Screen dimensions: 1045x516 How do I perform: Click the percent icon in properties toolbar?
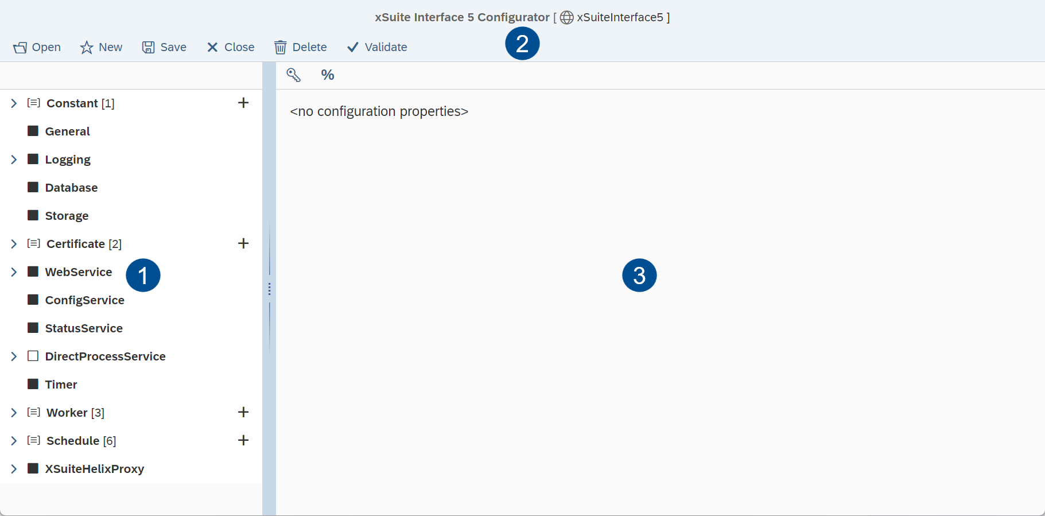(x=328, y=75)
